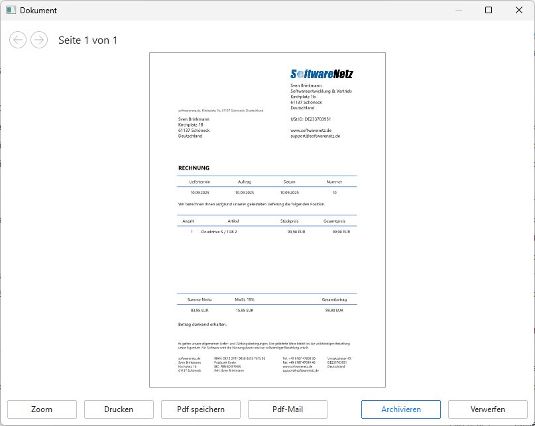Click support@softwarenetz.de below the USt.ID line
535x426 pixels.
click(x=315, y=136)
